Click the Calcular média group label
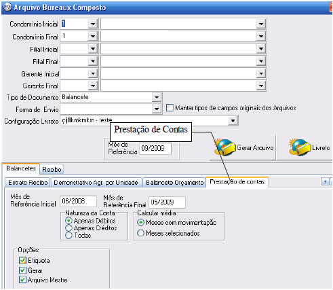The width and height of the screenshot is (333, 290). (x=157, y=213)
